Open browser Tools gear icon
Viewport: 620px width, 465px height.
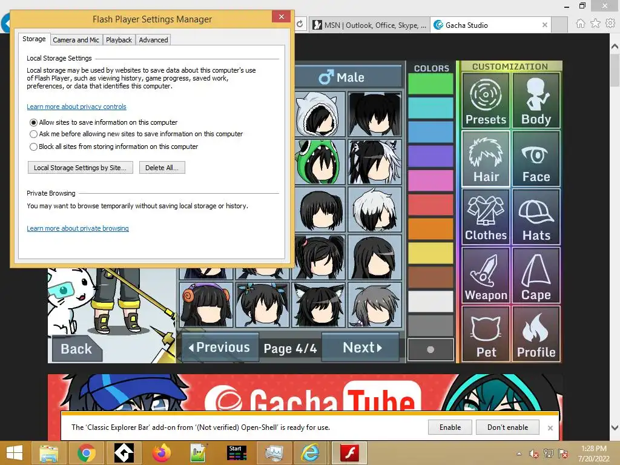pyautogui.click(x=610, y=24)
